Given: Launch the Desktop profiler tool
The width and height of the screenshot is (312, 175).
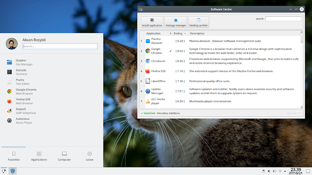Looking at the screenshot, I should (199, 22).
